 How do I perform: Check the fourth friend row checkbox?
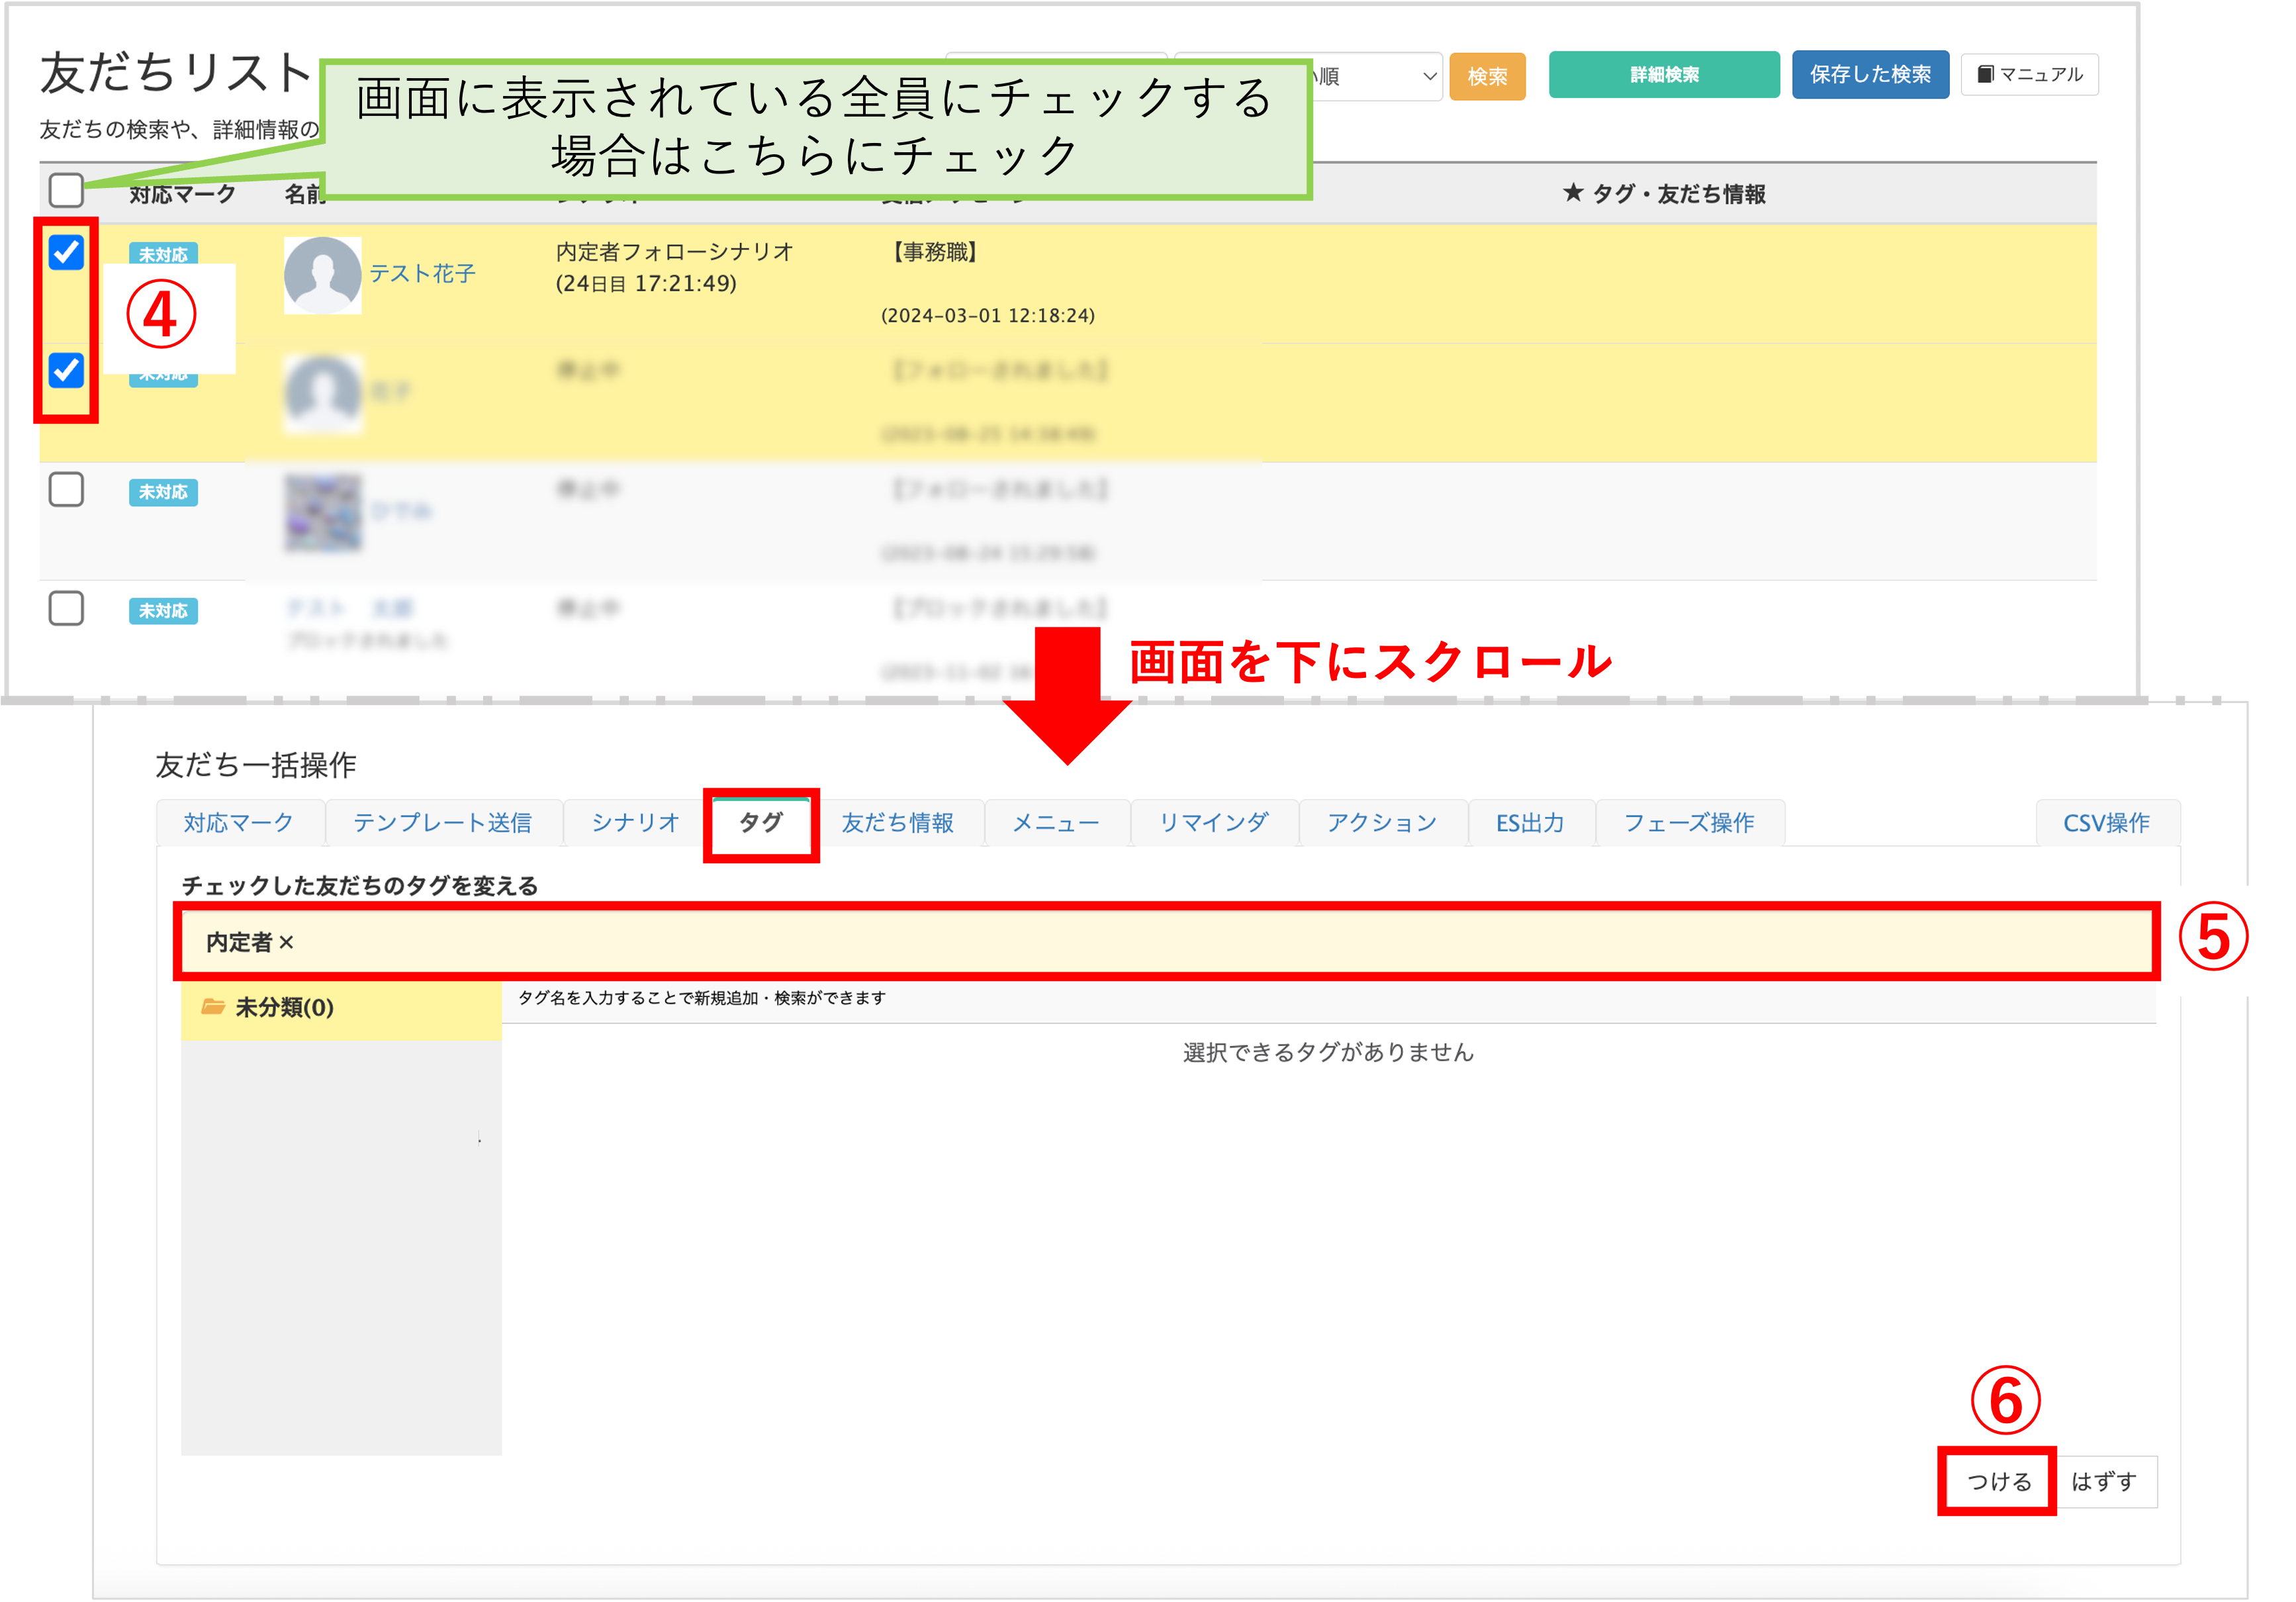[66, 608]
